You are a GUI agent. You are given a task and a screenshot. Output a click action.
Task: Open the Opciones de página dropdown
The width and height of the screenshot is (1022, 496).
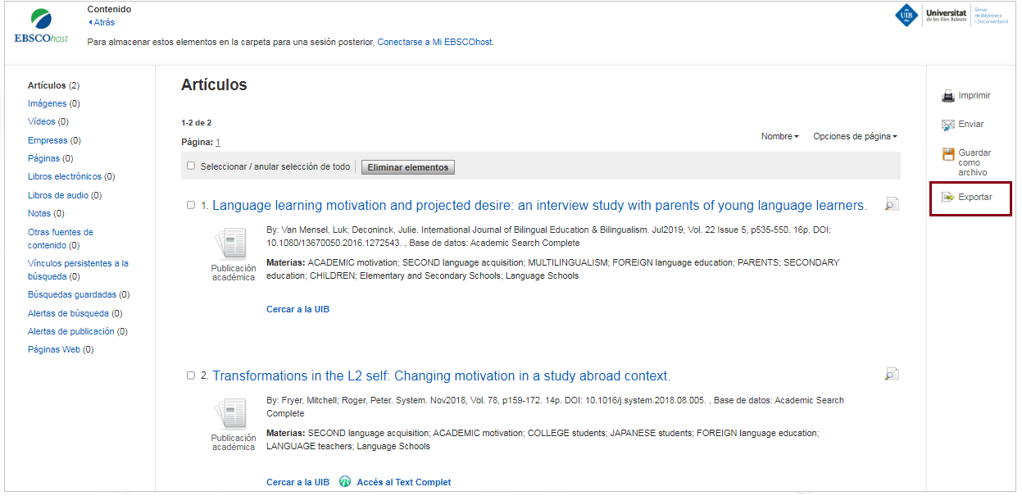point(855,137)
